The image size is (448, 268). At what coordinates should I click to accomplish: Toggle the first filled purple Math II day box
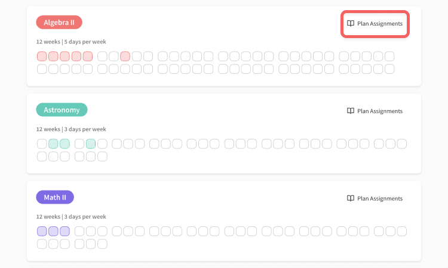(42, 231)
